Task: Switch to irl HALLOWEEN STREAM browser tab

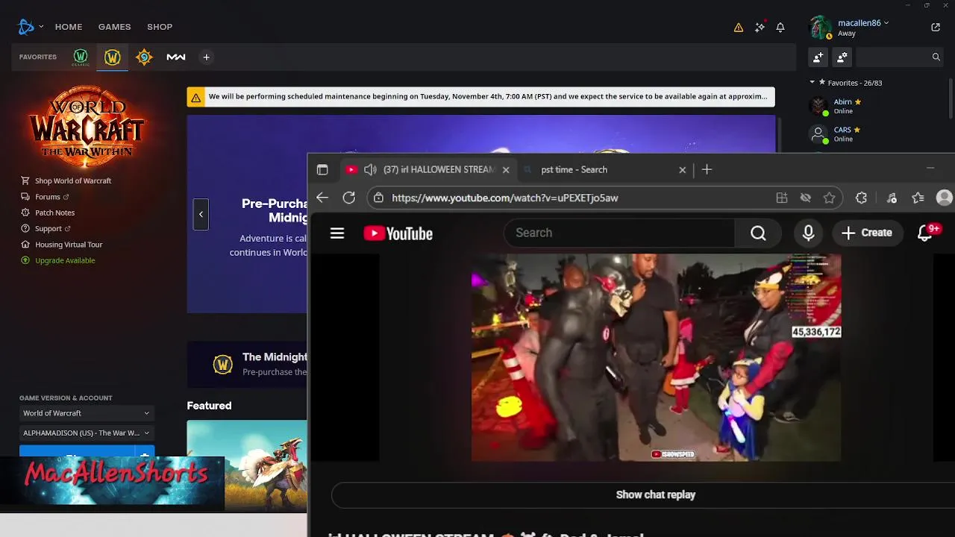Action: (x=428, y=169)
